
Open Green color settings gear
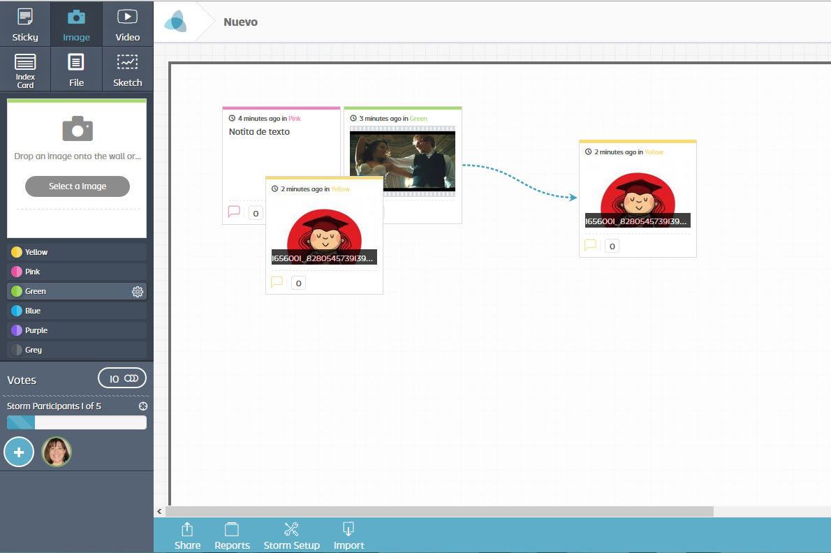[x=138, y=292]
